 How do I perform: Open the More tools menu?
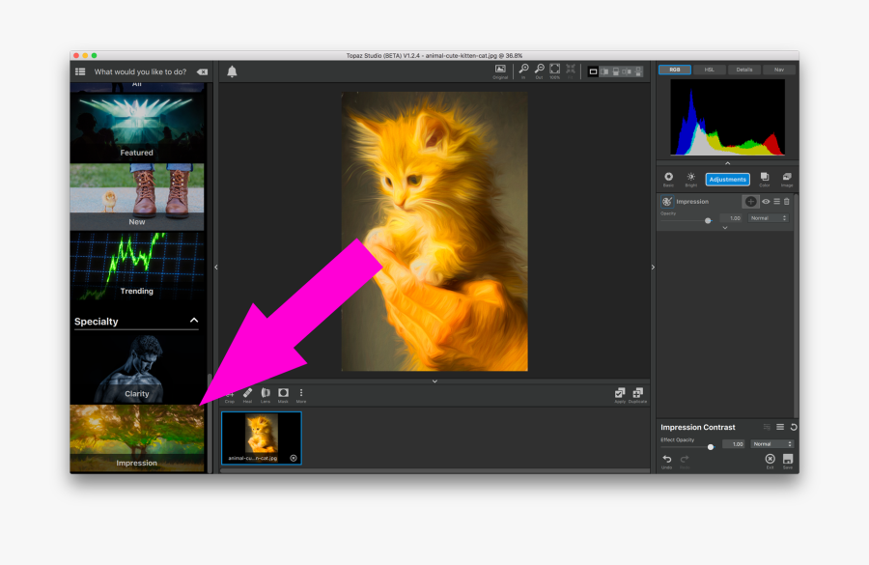[x=301, y=395]
